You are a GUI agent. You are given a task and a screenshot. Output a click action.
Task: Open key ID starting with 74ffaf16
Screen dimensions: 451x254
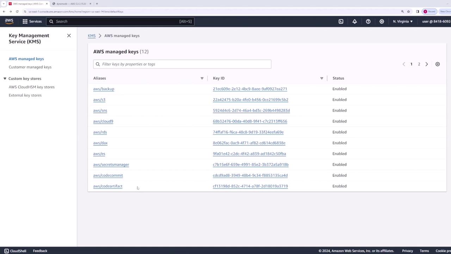(248, 132)
